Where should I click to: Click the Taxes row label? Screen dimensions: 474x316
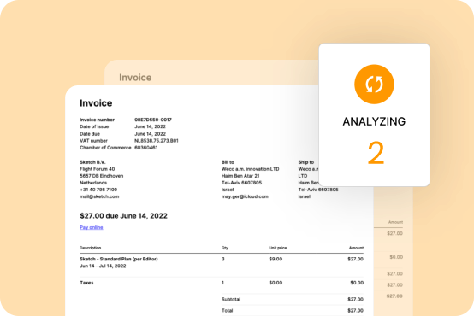[x=86, y=283]
